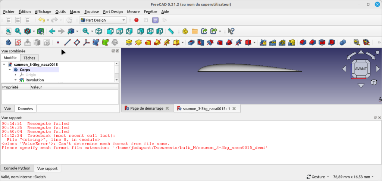This screenshot has height=181, width=382.
Task: Click the Thickness tool icon
Action: tap(331, 42)
